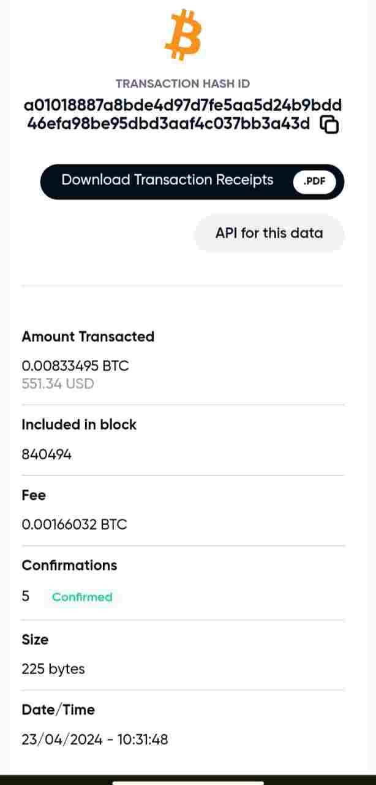Open API for this data

[x=269, y=233]
